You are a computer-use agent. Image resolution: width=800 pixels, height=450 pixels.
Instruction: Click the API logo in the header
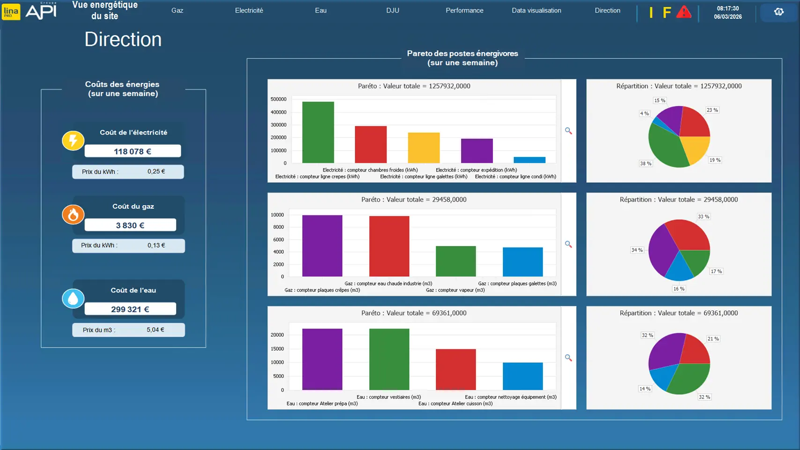(41, 11)
